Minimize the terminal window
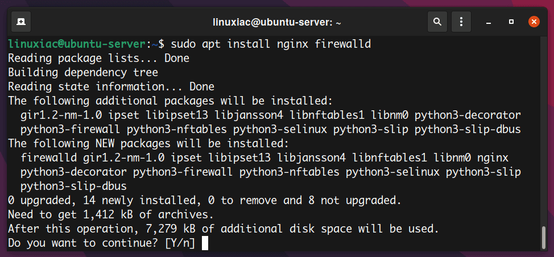 click(489, 22)
